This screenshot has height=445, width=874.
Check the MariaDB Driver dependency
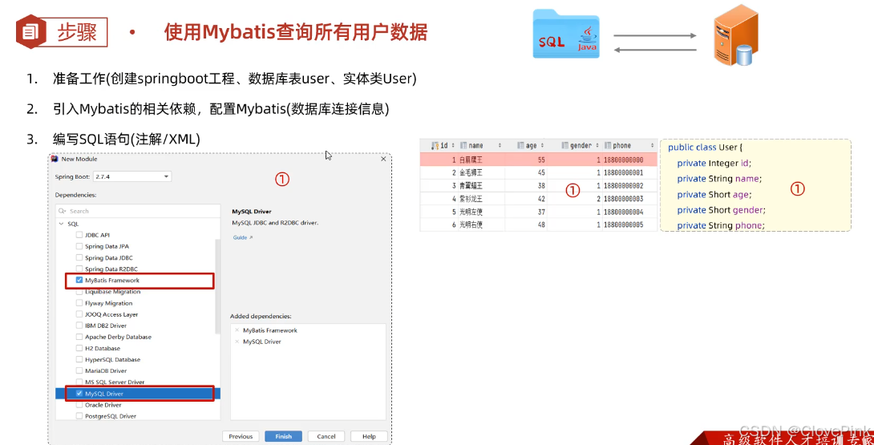click(79, 370)
